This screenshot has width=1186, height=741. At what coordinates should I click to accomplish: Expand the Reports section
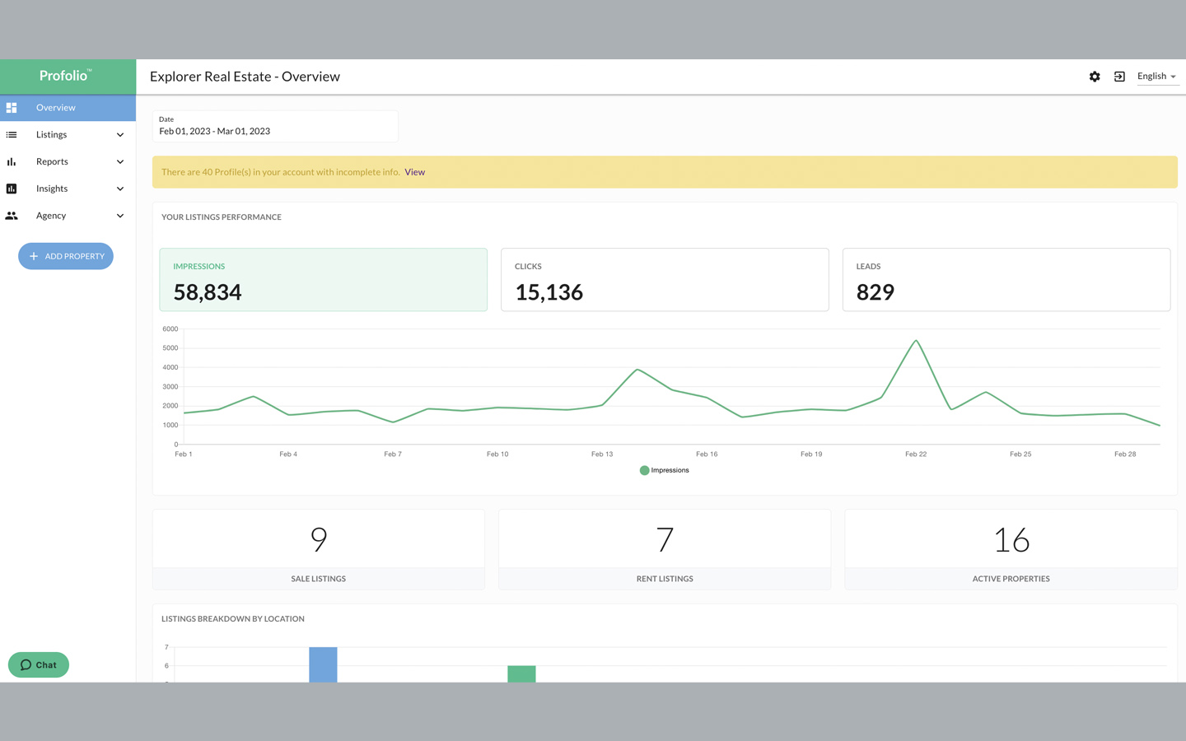point(119,161)
